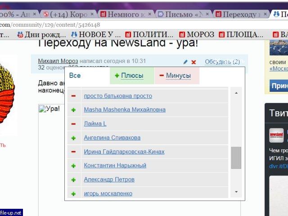Open profile 'просто батьковна просто'
The image size is (288, 216).
118,96
